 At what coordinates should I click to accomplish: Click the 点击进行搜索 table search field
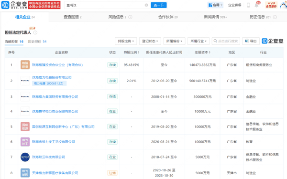(226, 41)
